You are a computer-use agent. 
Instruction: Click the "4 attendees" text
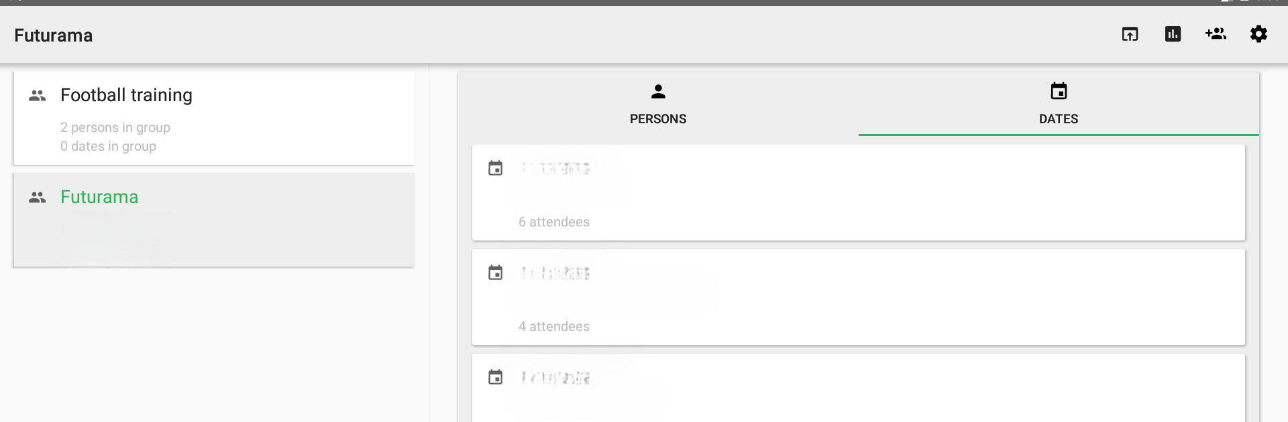pyautogui.click(x=554, y=327)
